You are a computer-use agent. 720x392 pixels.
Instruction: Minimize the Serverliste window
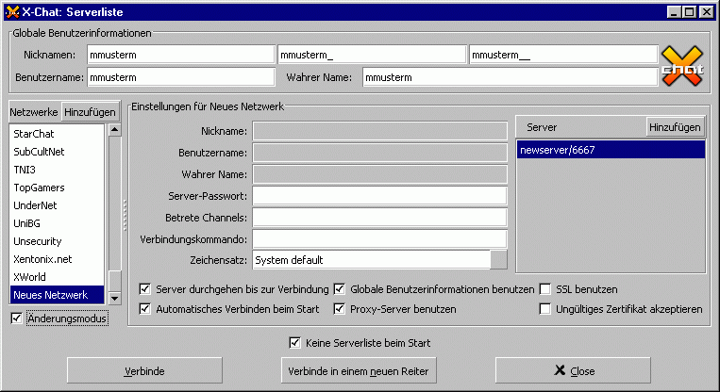(674, 12)
